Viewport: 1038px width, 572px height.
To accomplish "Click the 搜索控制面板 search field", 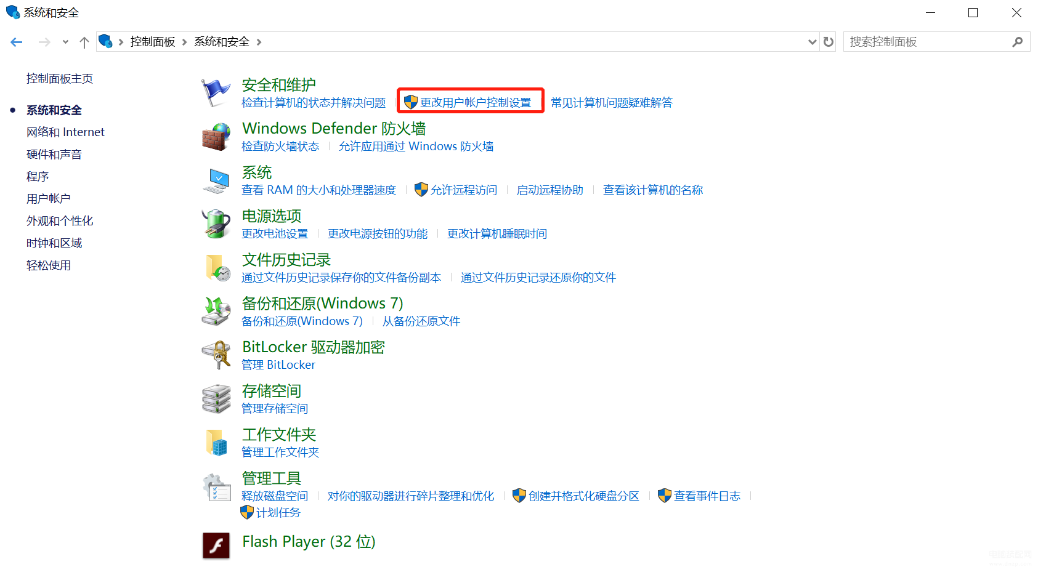I will click(936, 42).
